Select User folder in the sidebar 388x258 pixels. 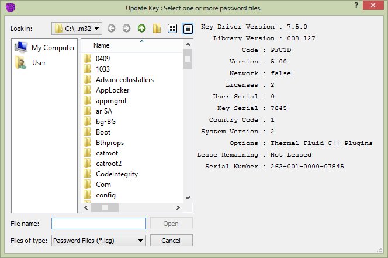point(30,63)
